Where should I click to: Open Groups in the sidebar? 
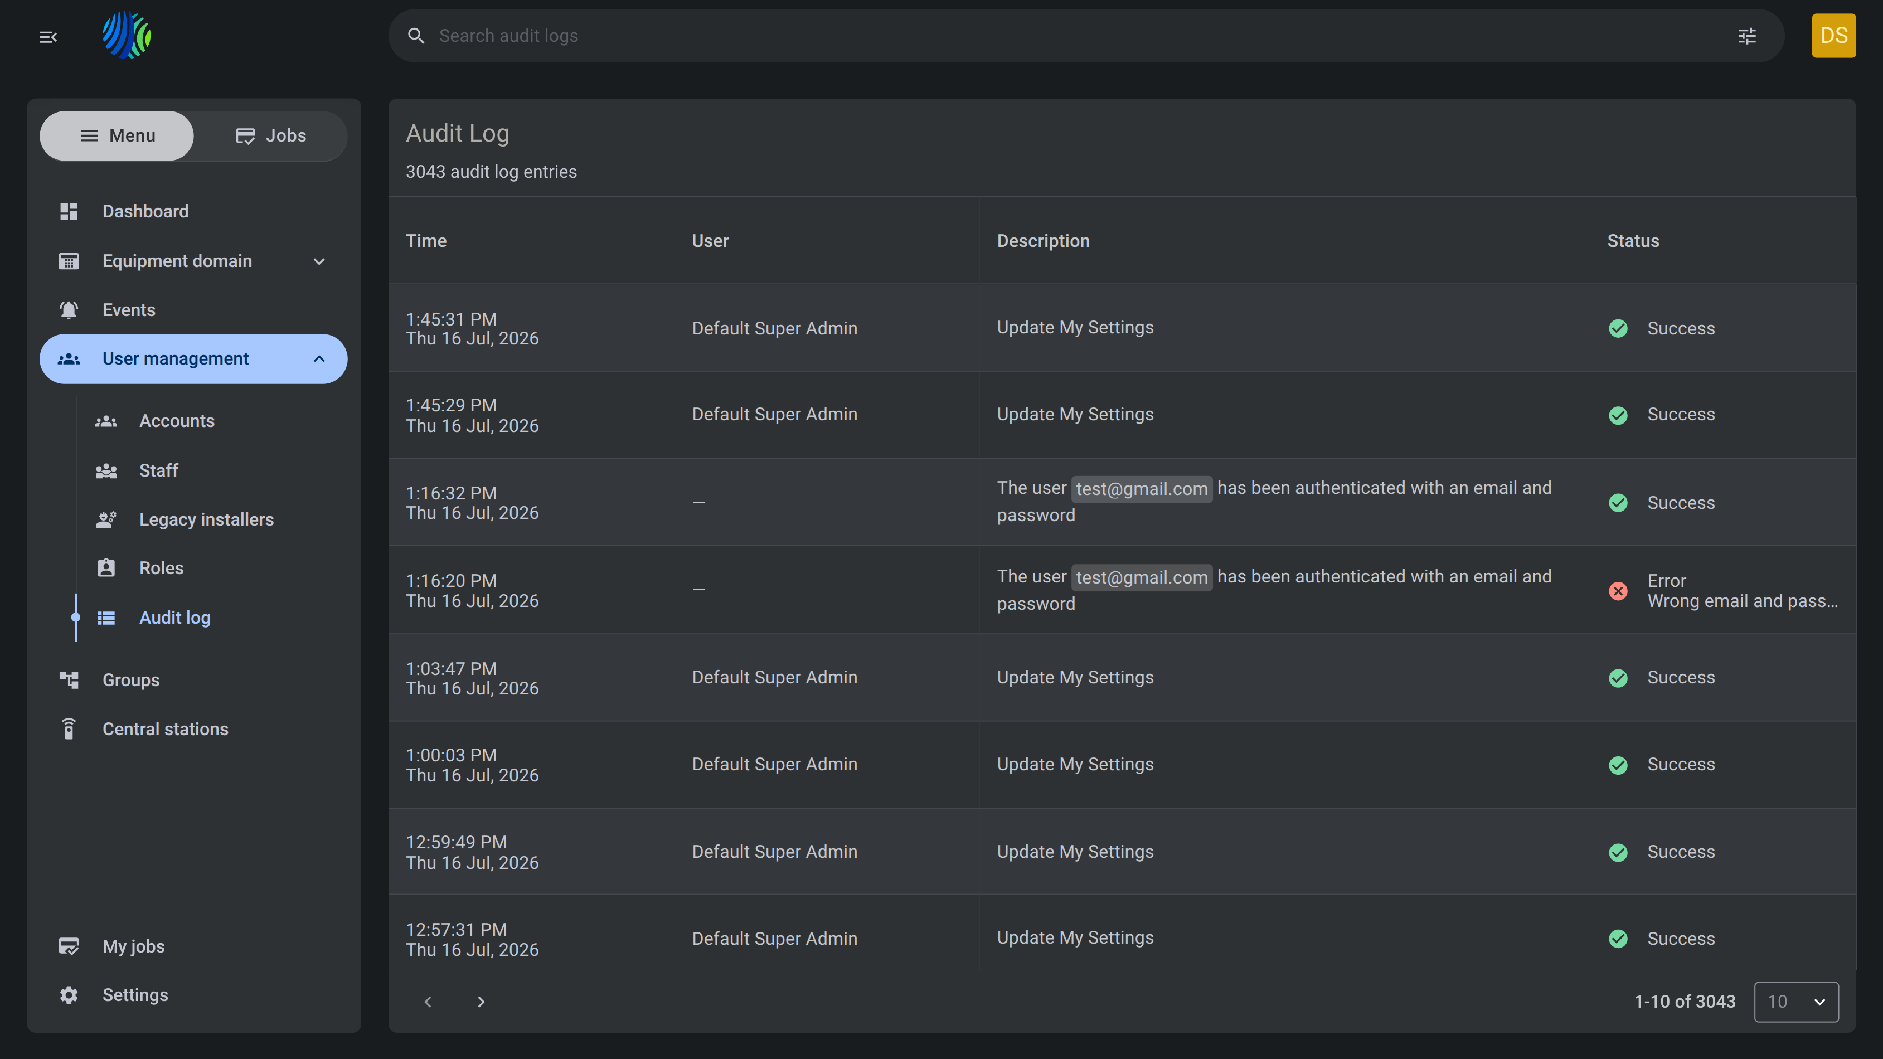[x=193, y=679]
